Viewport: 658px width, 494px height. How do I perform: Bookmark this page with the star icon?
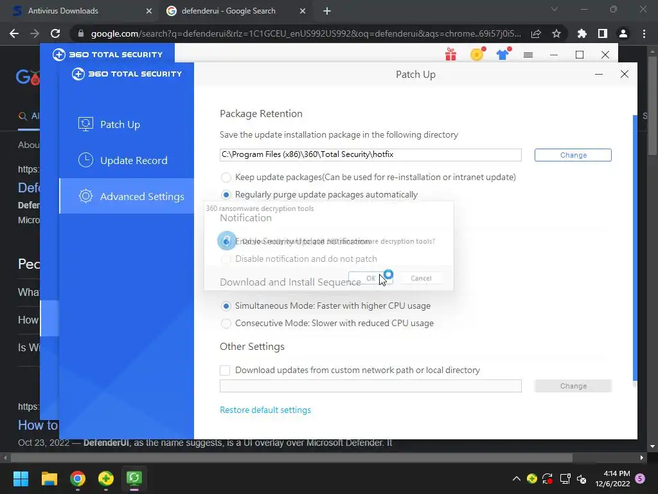556,33
